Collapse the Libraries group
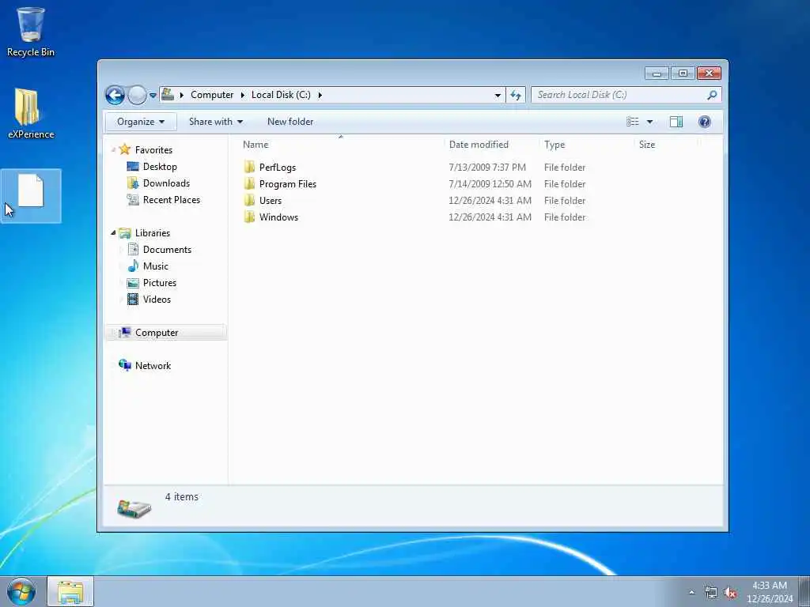The width and height of the screenshot is (810, 607). click(x=113, y=233)
